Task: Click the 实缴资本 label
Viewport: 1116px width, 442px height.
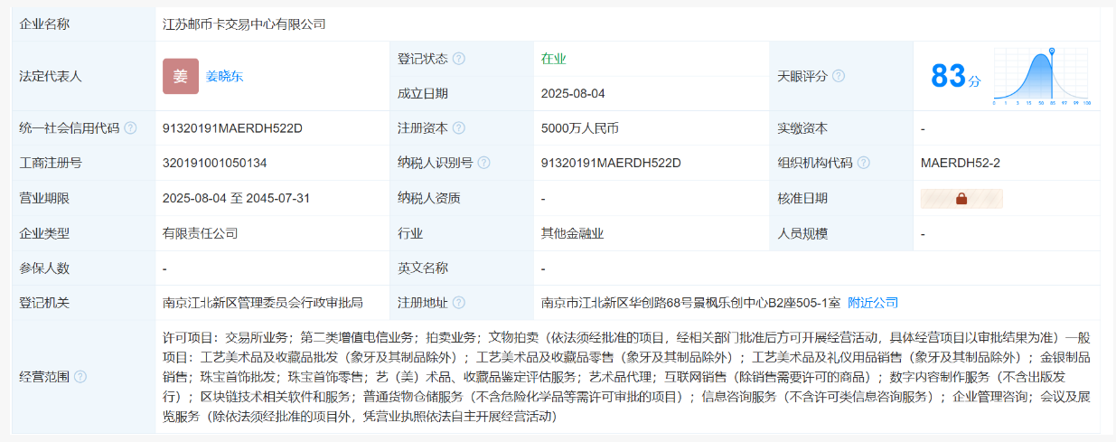Action: (x=803, y=128)
